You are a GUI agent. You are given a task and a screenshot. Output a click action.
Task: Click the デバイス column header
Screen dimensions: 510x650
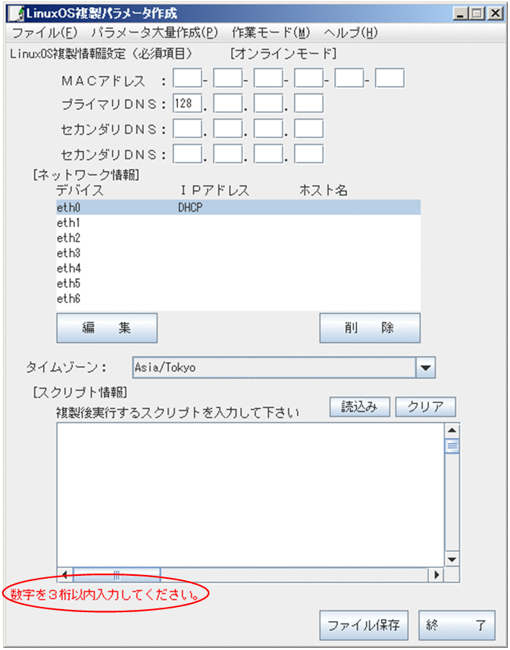coord(79,190)
